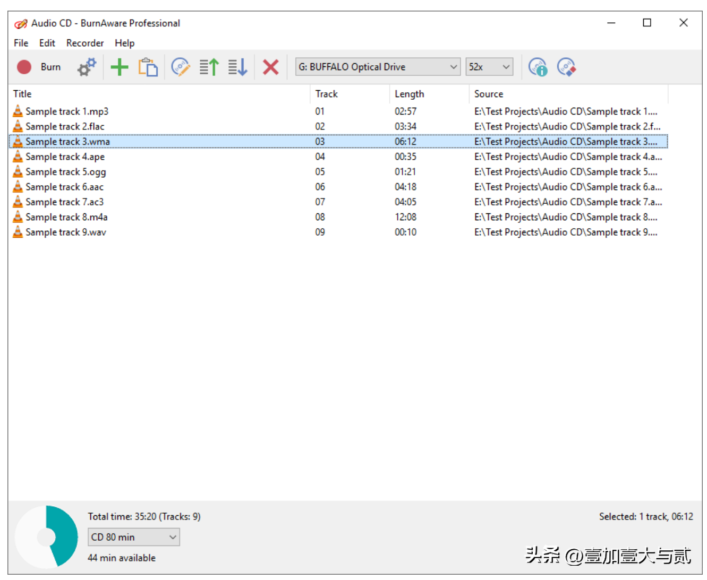Select Sample track 6.aac row
The width and height of the screenshot is (707, 580).
(339, 187)
